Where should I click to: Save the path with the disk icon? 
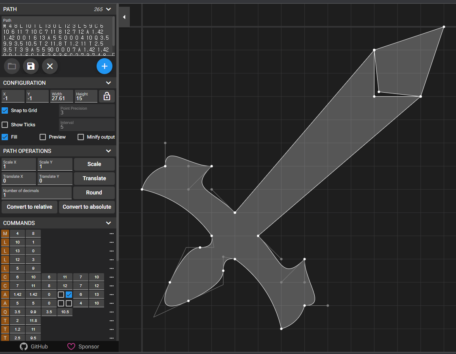31,66
